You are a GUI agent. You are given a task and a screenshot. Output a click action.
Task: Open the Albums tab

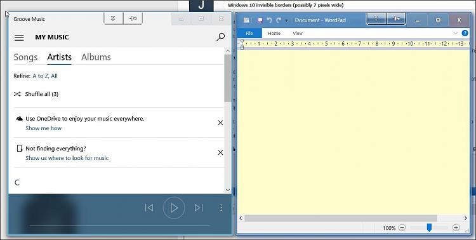point(96,57)
